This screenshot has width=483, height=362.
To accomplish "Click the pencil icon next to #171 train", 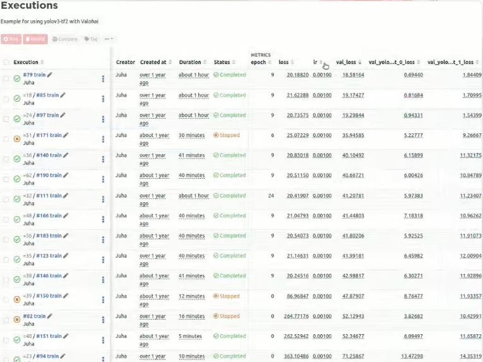I will (65, 135).
